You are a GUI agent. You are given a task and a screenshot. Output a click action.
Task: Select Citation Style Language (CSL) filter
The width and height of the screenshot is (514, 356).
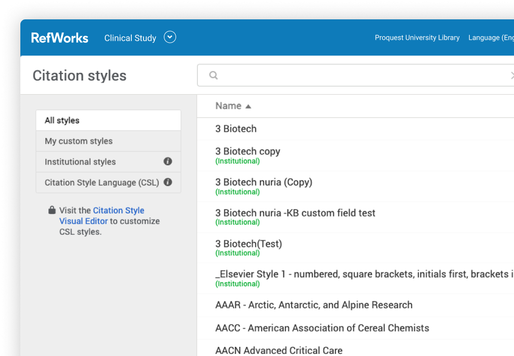pos(108,182)
